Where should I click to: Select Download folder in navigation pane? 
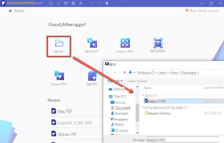119,113
